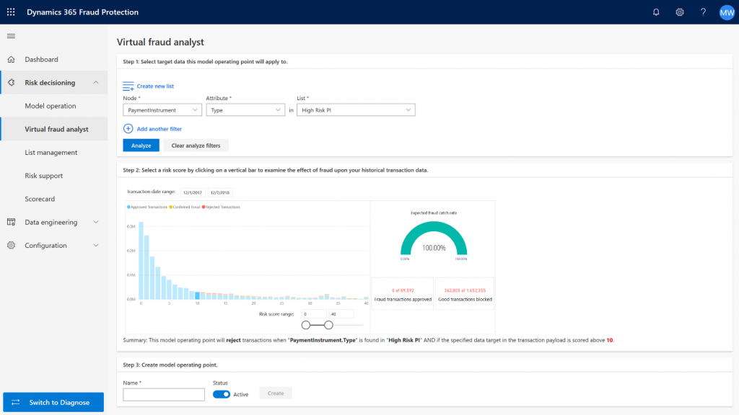Open List management in sidebar
The height and width of the screenshot is (415, 739).
pyautogui.click(x=51, y=153)
